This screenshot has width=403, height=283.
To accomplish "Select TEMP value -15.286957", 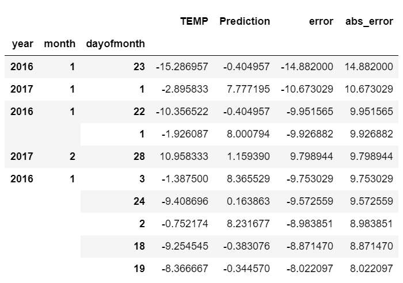I will click(x=182, y=67).
